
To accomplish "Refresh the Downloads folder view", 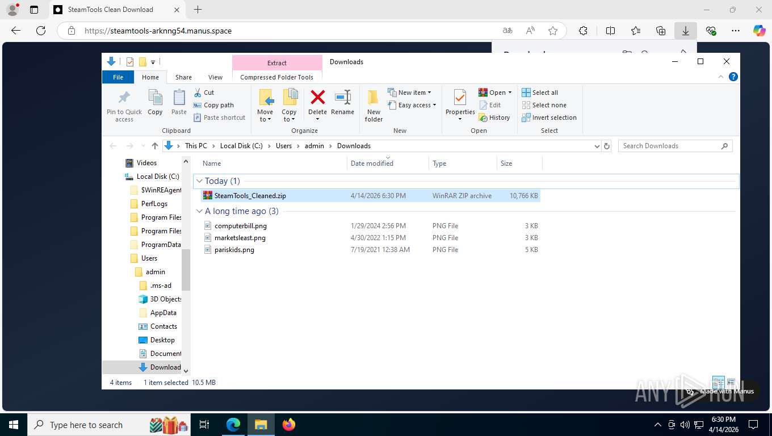I will pyautogui.click(x=607, y=146).
